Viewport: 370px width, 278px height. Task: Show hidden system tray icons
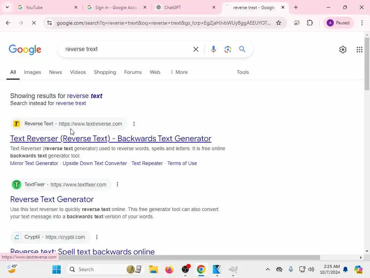(x=268, y=269)
